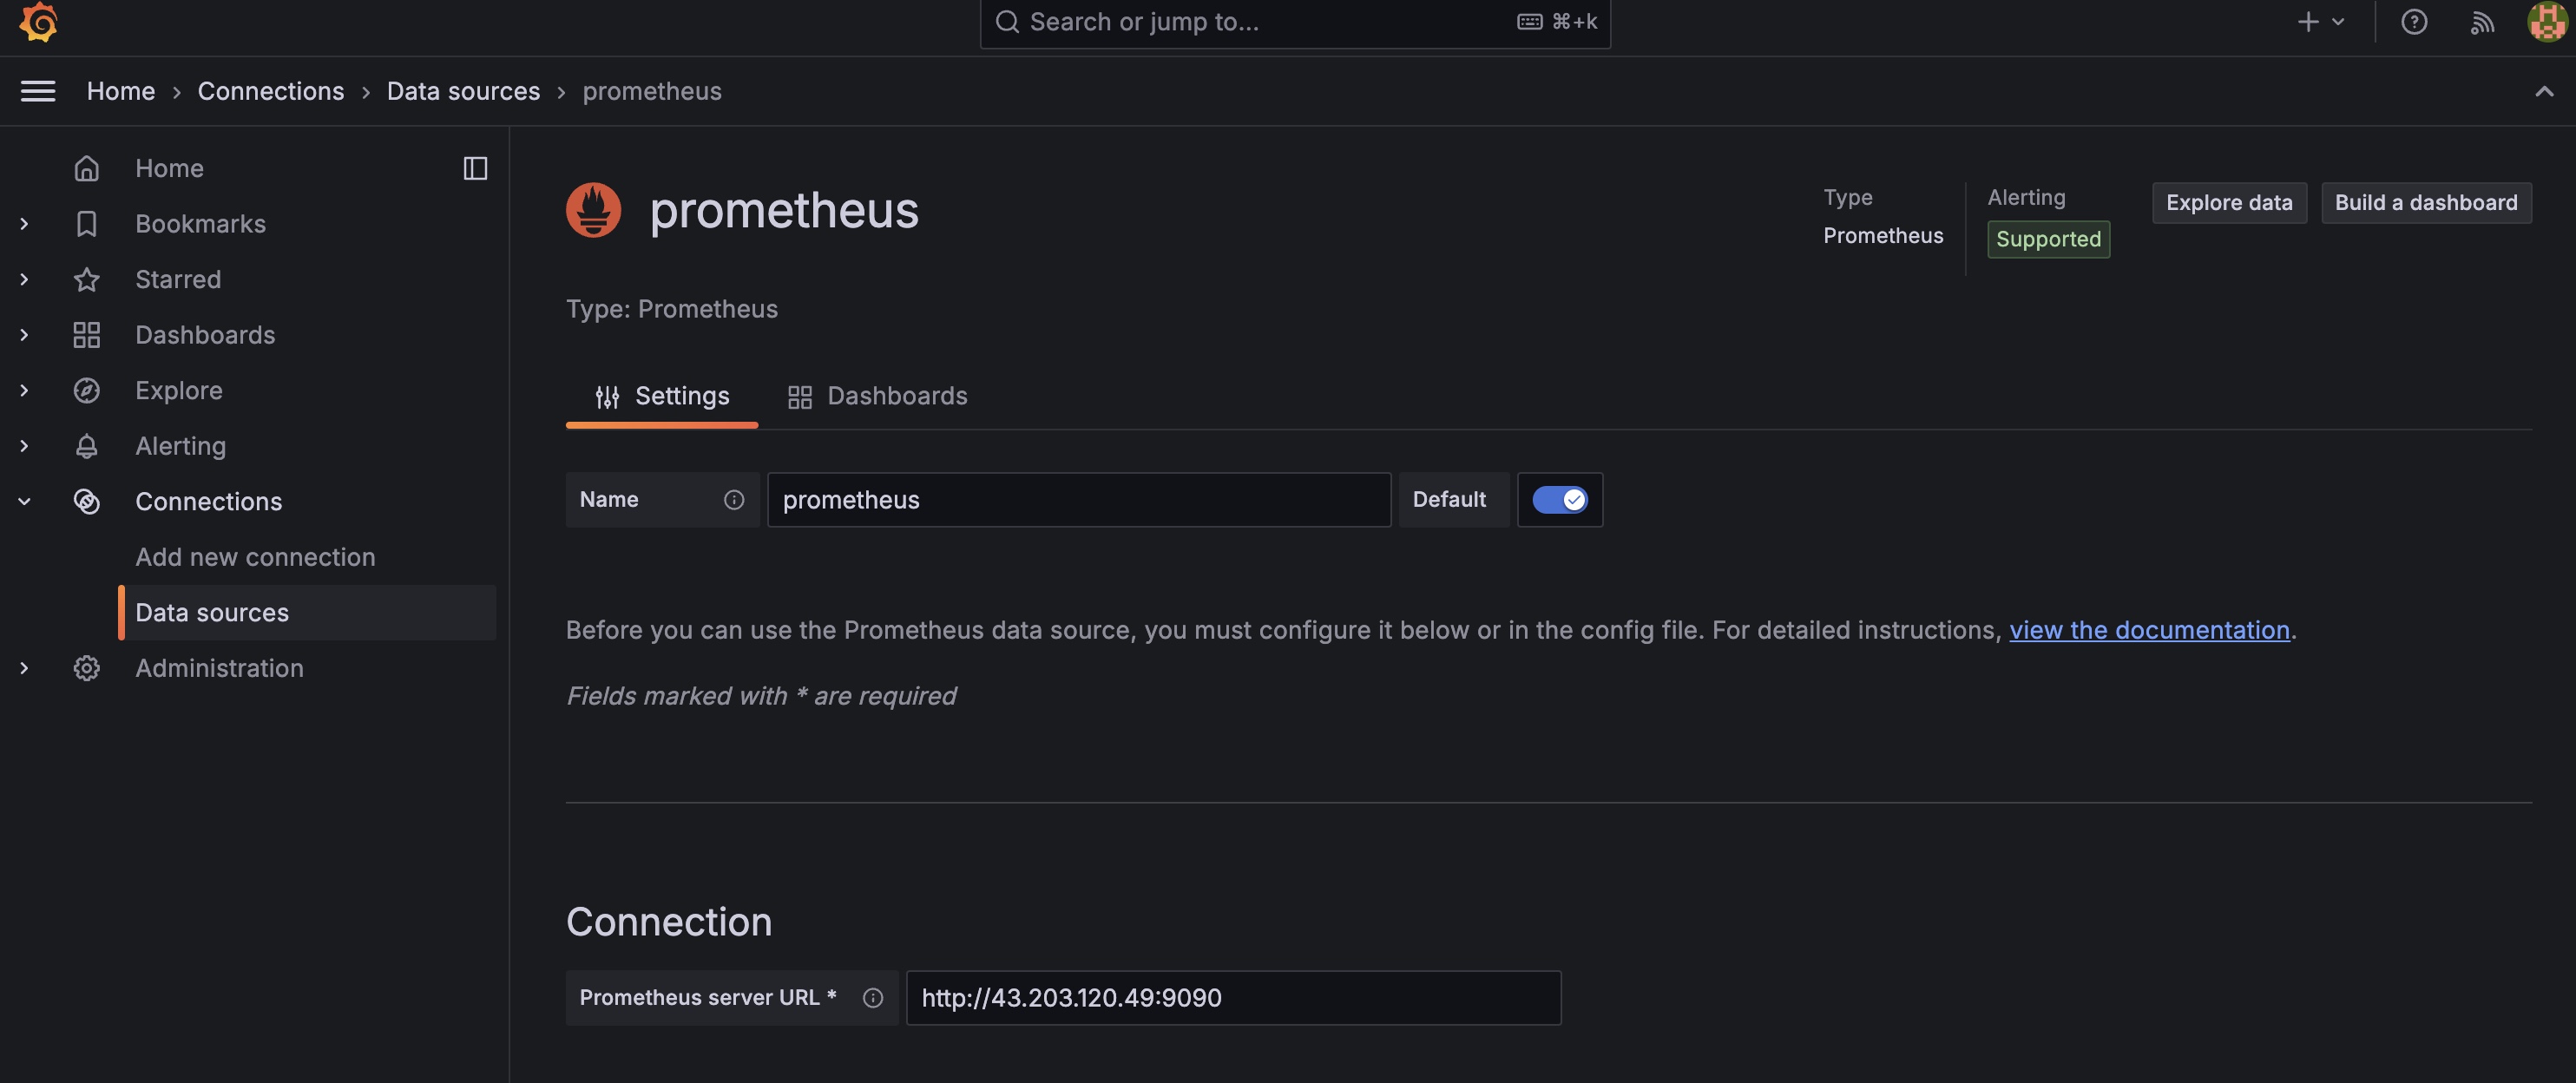This screenshot has height=1083, width=2576.
Task: Click the Dashboards tab grid icon
Action: tap(799, 397)
